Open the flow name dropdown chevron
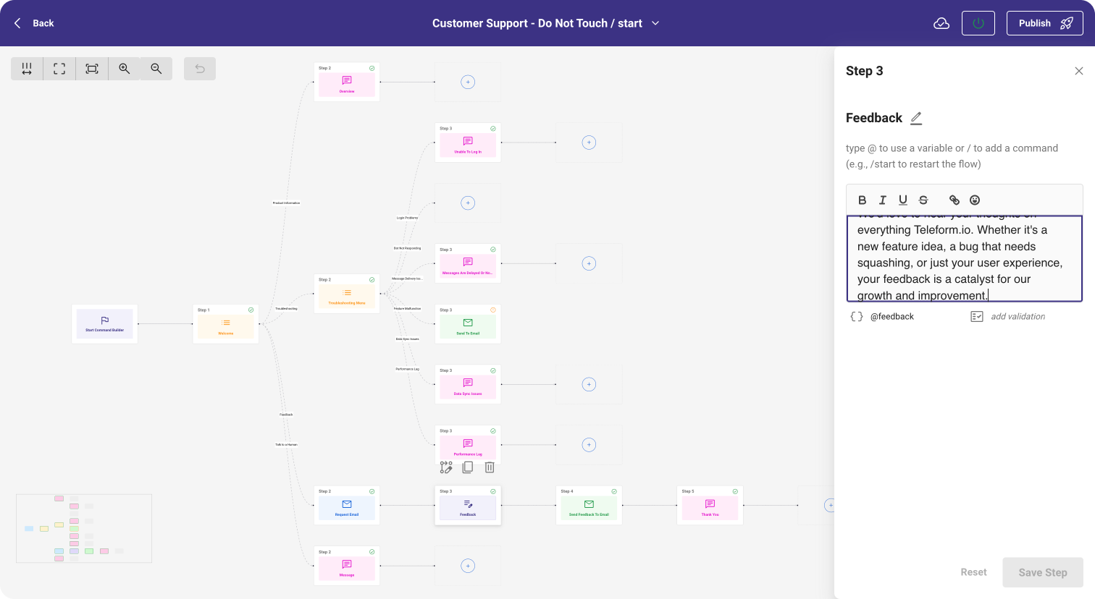The width and height of the screenshot is (1095, 599). pyautogui.click(x=655, y=23)
